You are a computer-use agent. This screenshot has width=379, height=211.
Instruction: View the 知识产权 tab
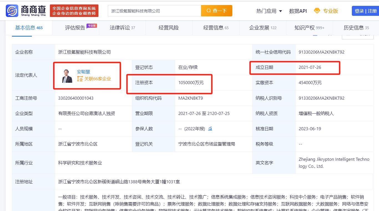point(309,27)
